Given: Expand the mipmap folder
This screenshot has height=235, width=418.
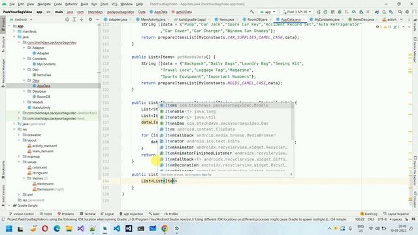Looking at the screenshot, I should [x=19, y=157].
